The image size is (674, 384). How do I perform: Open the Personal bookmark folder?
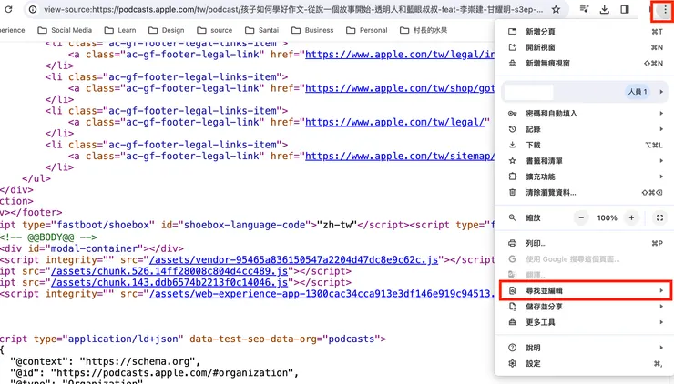(x=367, y=30)
